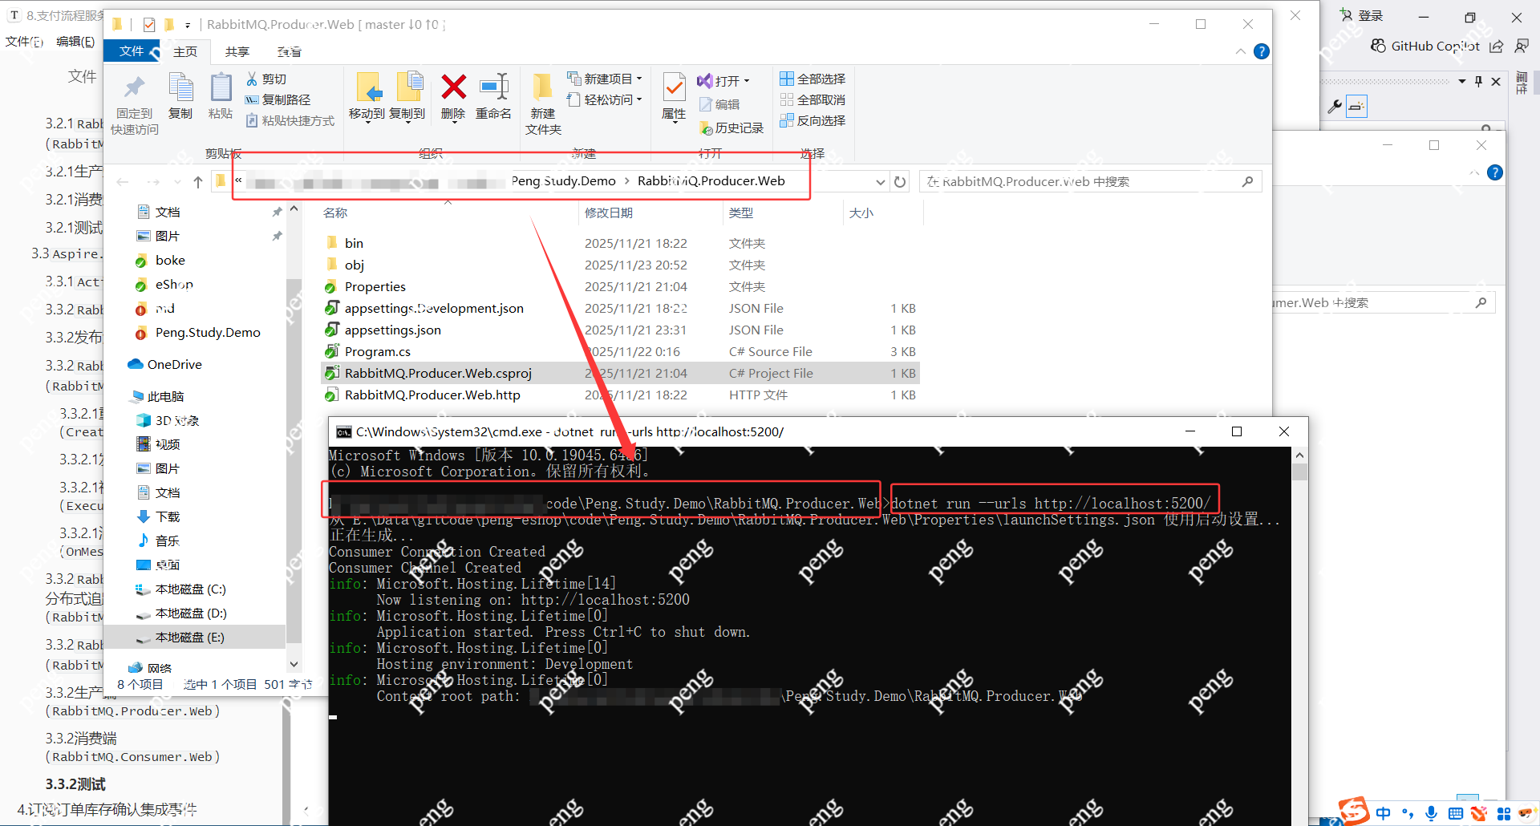Click the cmd window scrollbar thumb
Screen dimensions: 1540x826
(x=1299, y=472)
